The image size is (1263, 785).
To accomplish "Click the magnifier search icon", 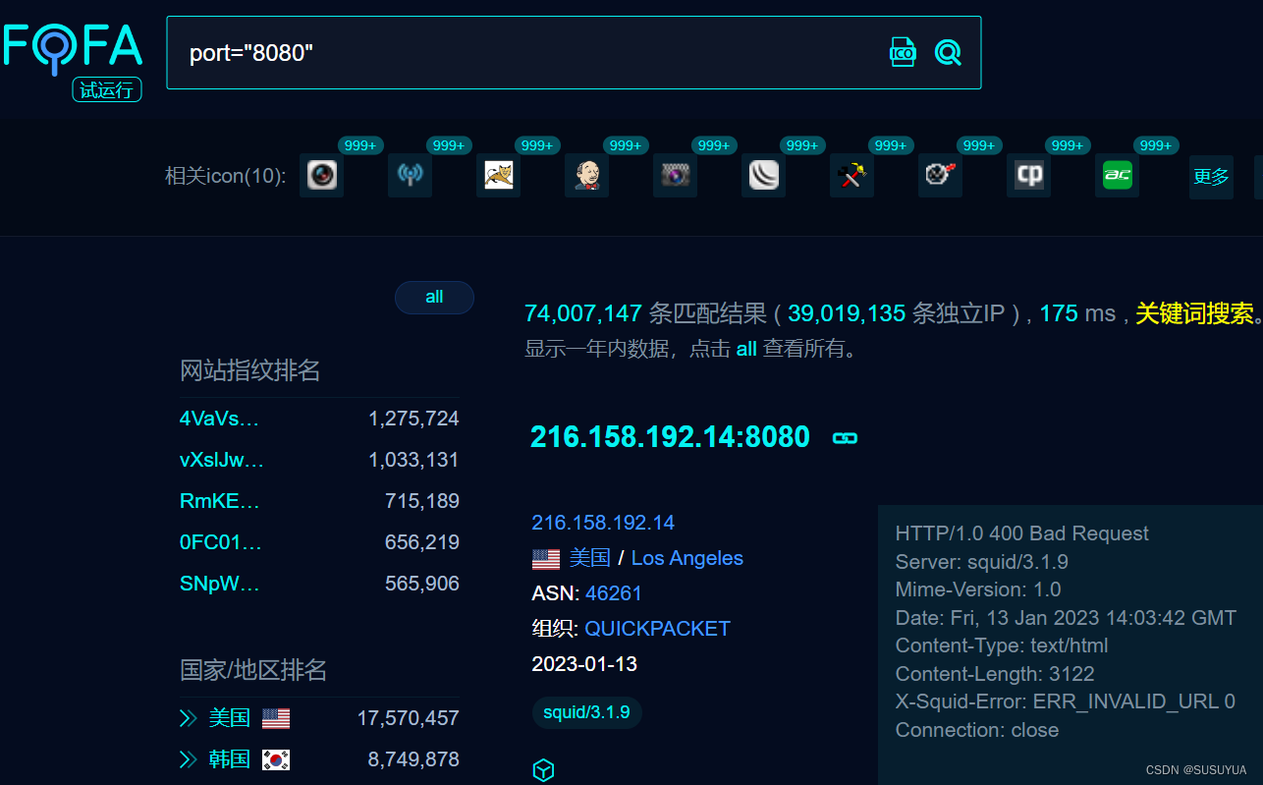I will click(x=948, y=52).
